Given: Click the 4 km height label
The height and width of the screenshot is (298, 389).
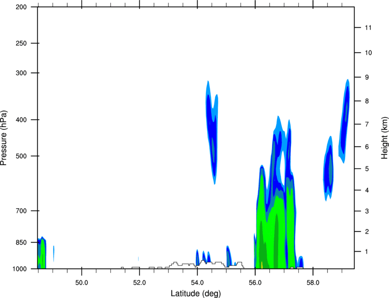Looking at the screenshot, I should 367,190.
